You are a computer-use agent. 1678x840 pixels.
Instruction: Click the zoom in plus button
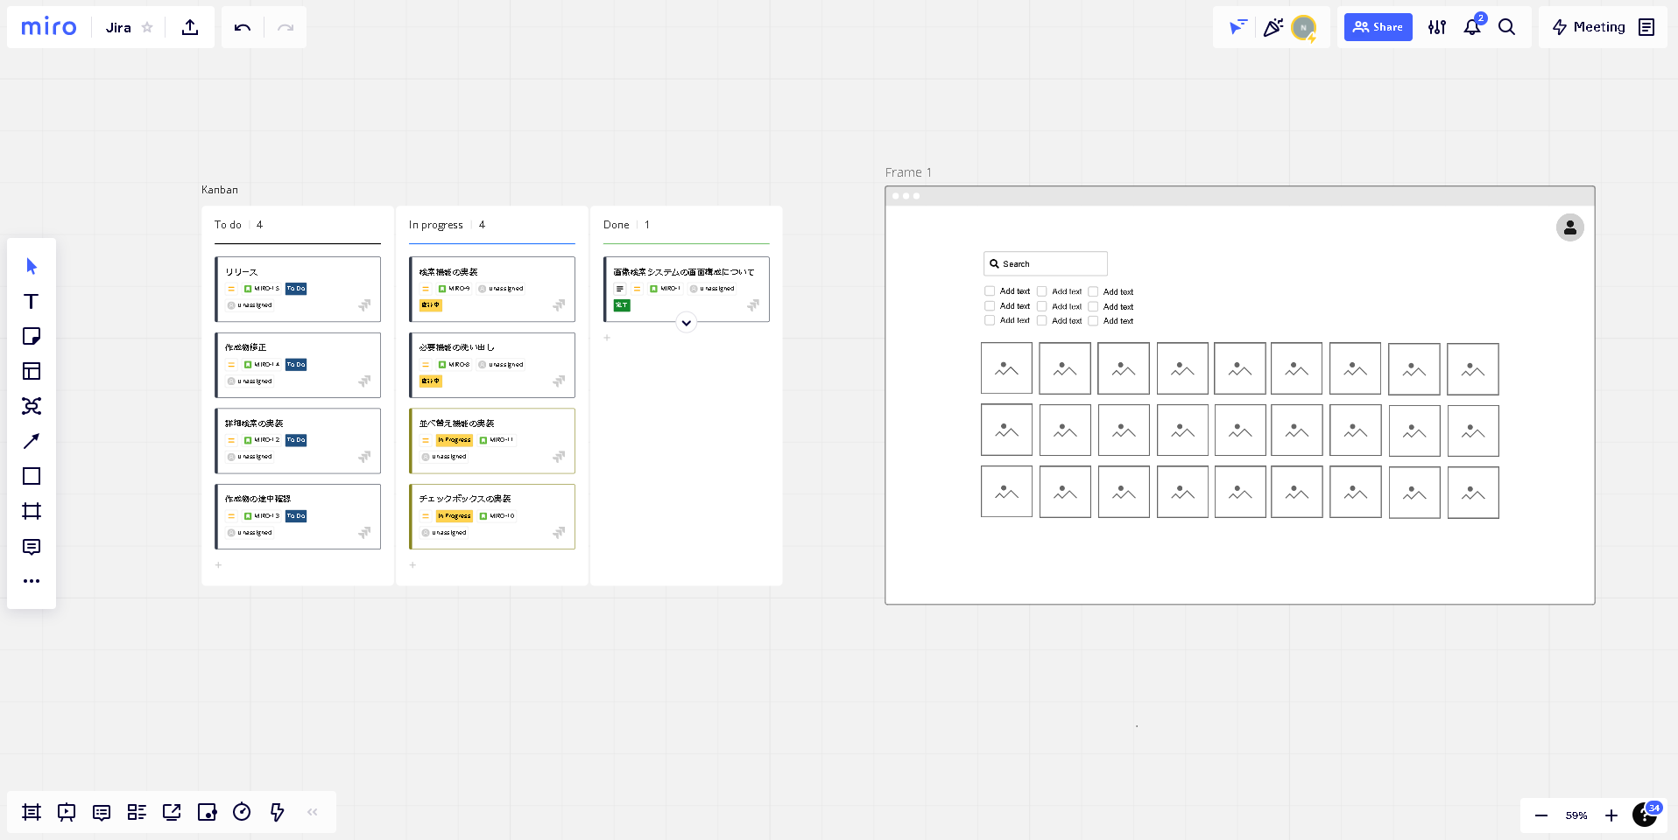tap(1611, 815)
